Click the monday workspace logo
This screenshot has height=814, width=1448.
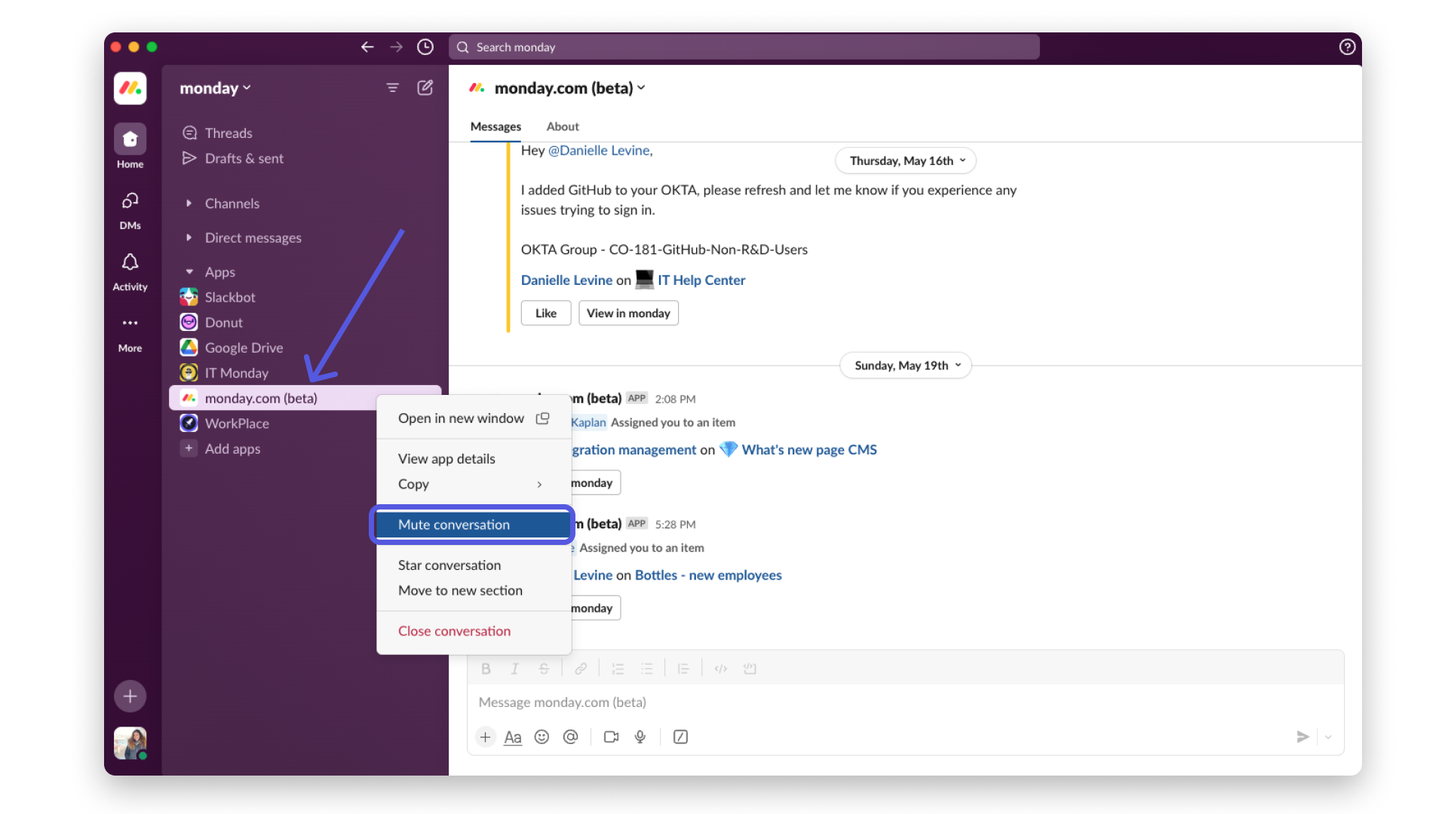[x=130, y=88]
